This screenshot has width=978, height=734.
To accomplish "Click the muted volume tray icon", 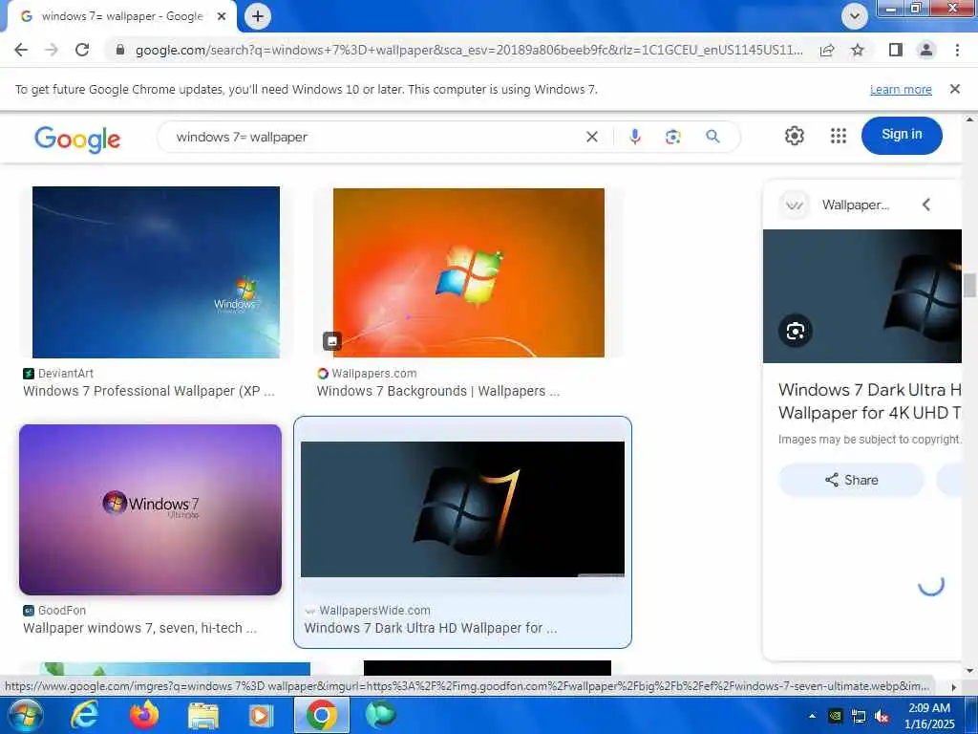I will point(882,717).
